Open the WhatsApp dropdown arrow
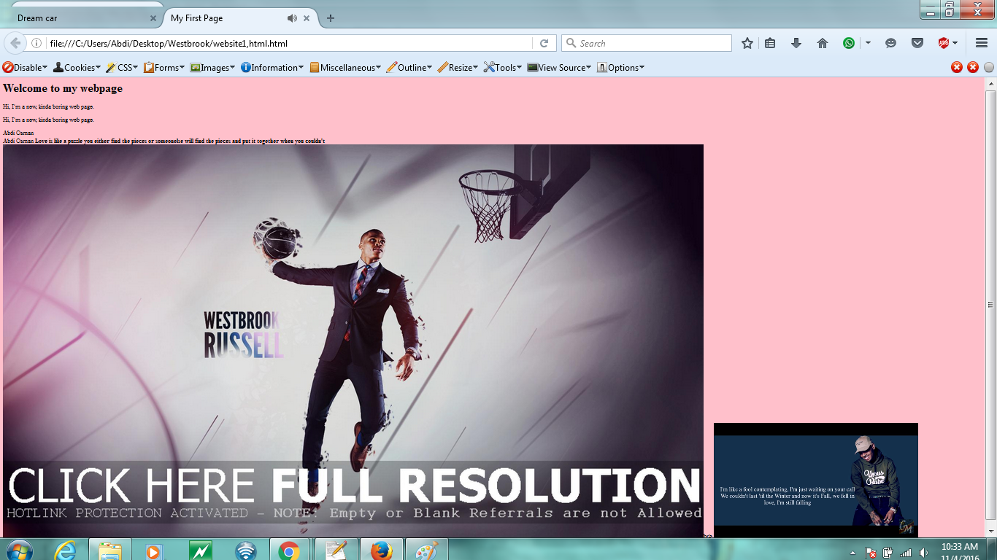 (868, 44)
